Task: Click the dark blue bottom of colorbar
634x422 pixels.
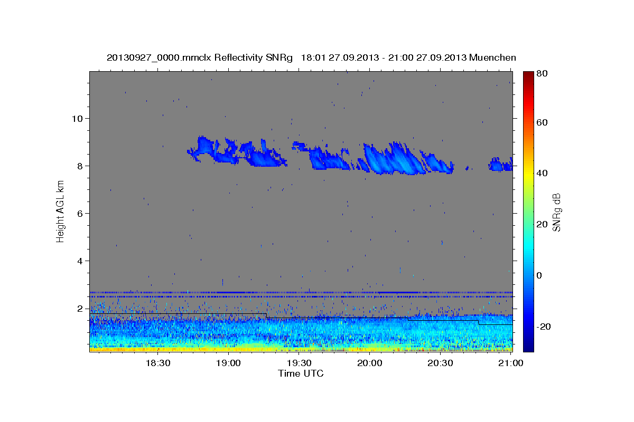Action: pyautogui.click(x=528, y=346)
